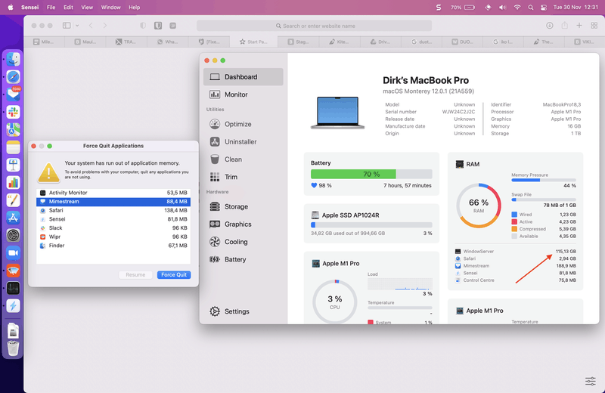Open Slack from the Dock
605x393 pixels.
coord(13,112)
